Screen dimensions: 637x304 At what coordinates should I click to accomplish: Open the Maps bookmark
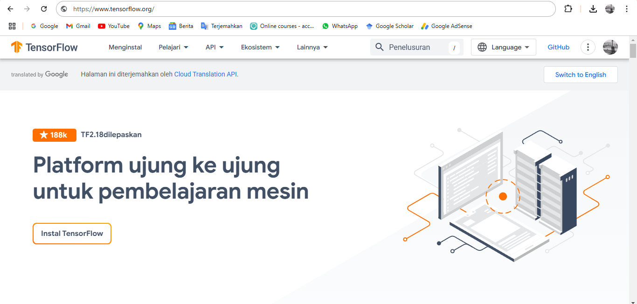(149, 26)
